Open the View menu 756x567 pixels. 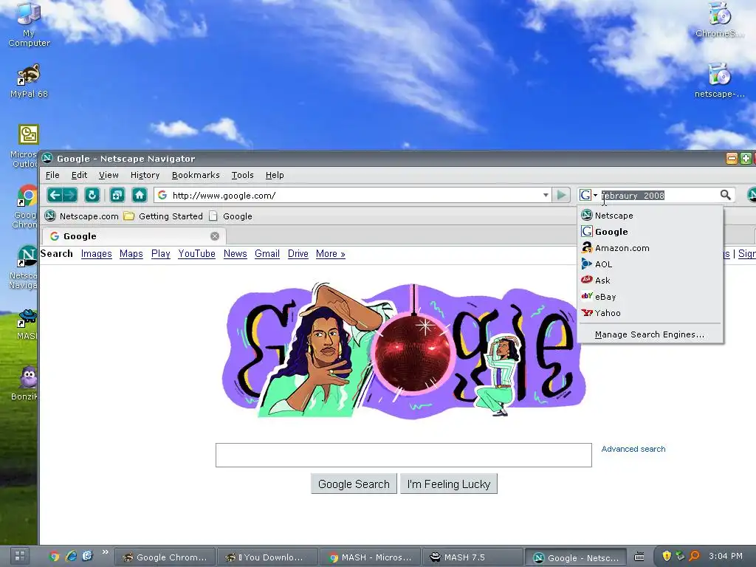click(x=109, y=175)
